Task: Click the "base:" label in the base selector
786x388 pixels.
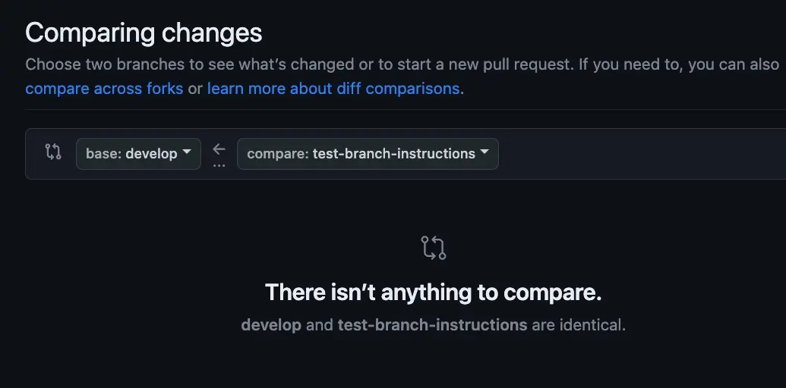Action: [104, 154]
